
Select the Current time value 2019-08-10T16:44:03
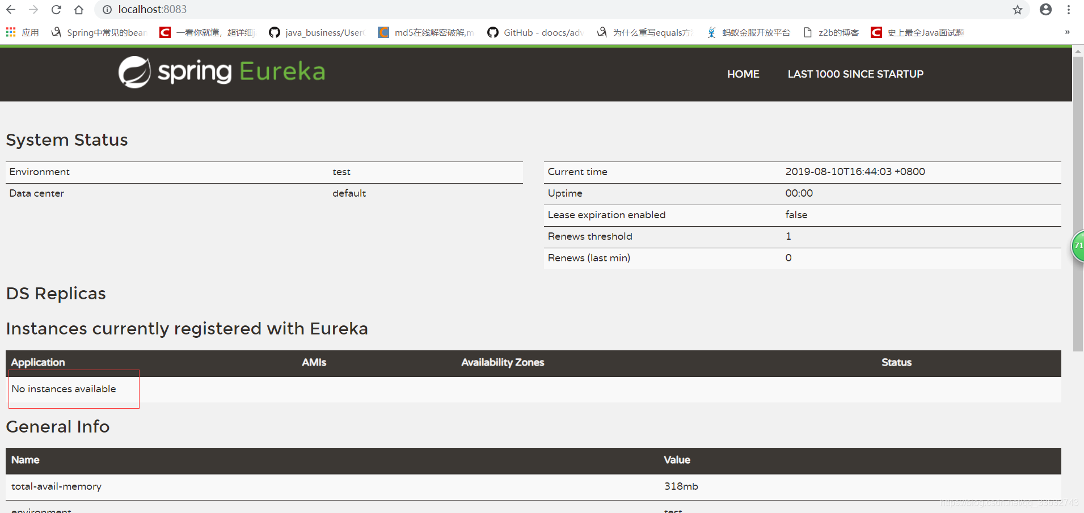(855, 172)
